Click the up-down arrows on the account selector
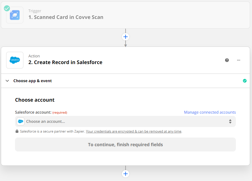252x181 pixels. tap(230, 121)
